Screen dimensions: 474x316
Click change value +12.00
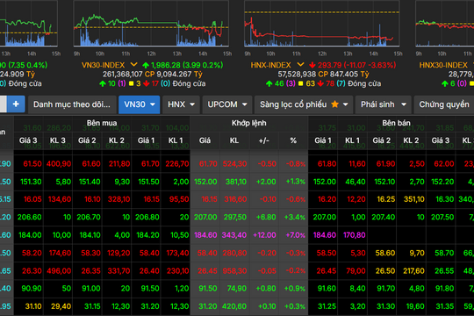[264, 235]
